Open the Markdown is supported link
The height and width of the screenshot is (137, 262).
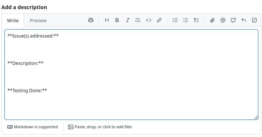[33, 127]
